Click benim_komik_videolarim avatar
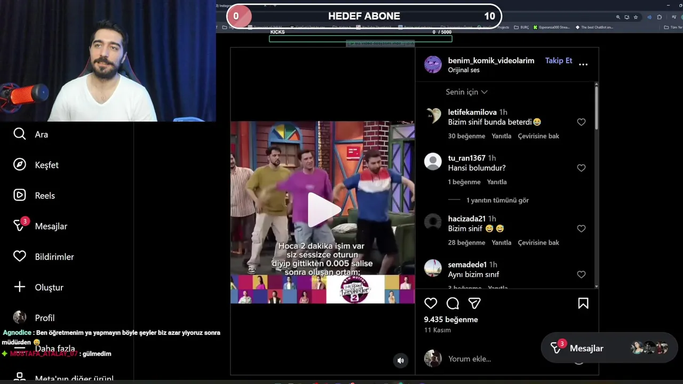This screenshot has width=683, height=384. [433, 64]
